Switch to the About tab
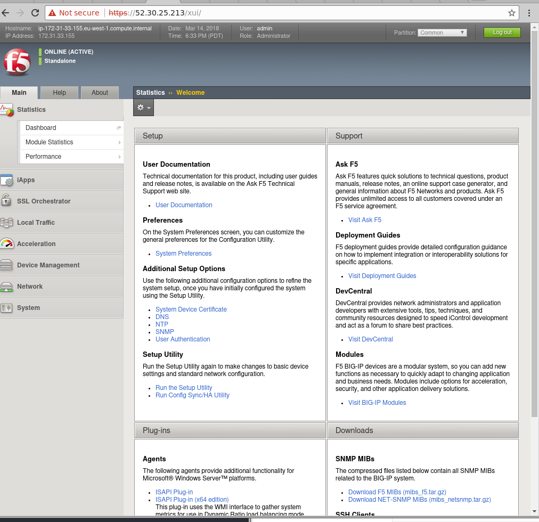The height and width of the screenshot is (522, 539). click(x=100, y=93)
